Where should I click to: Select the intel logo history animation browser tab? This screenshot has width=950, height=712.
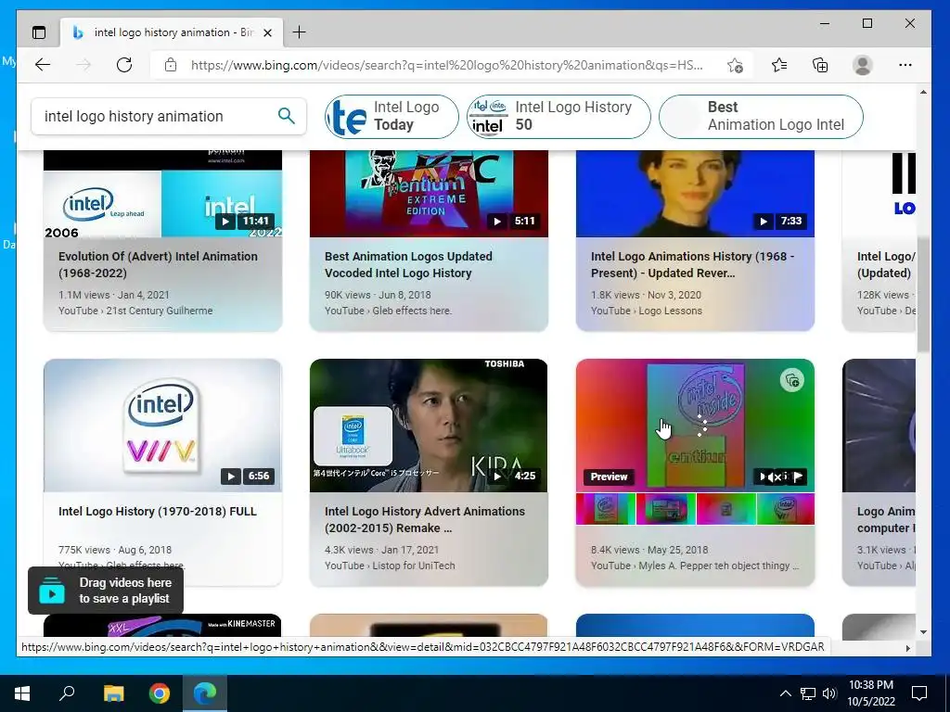(x=172, y=32)
